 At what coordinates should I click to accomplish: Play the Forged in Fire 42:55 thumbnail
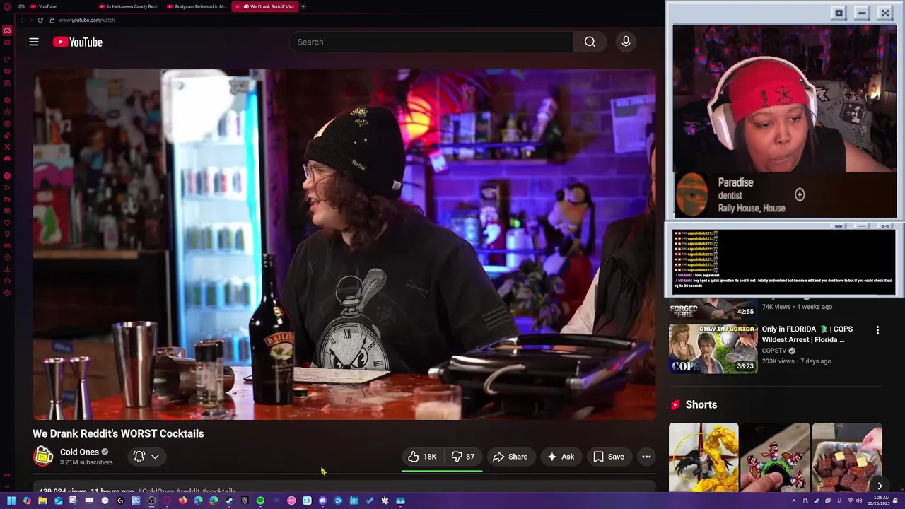[713, 310]
